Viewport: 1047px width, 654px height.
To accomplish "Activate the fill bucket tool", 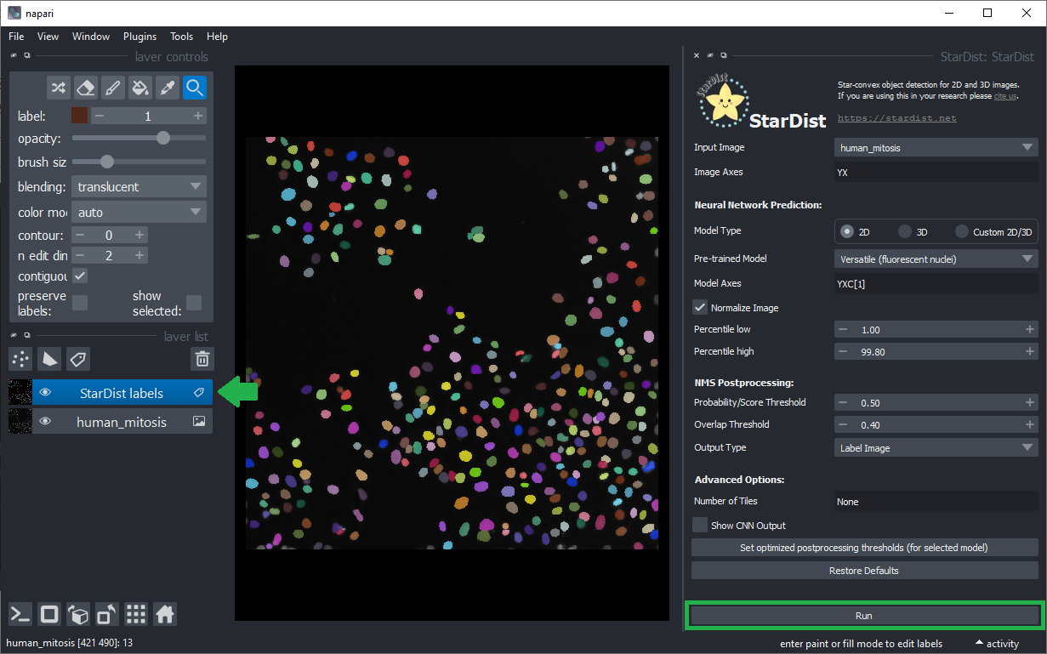I will tap(140, 88).
